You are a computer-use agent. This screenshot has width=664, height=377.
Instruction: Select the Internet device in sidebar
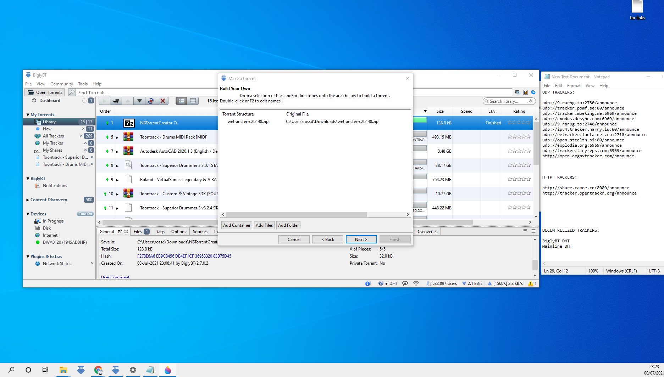coord(50,235)
